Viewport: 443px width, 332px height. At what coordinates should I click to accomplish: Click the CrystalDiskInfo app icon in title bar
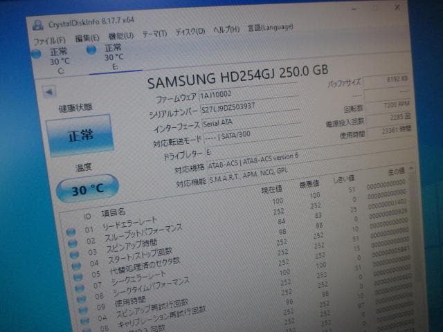pyautogui.click(x=38, y=25)
